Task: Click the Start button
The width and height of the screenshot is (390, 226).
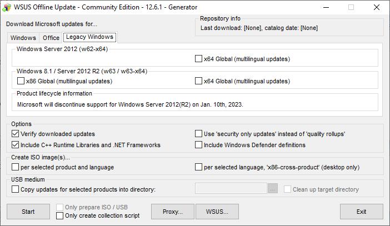Action: tap(28, 212)
